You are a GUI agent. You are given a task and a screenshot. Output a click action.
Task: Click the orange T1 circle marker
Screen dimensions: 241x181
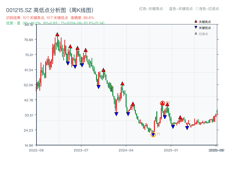click(x=153, y=135)
